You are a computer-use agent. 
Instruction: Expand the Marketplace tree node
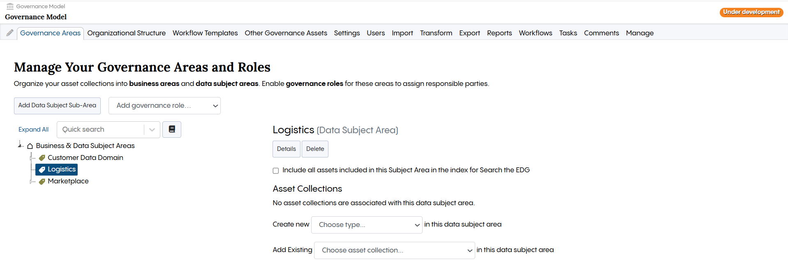coord(32,181)
